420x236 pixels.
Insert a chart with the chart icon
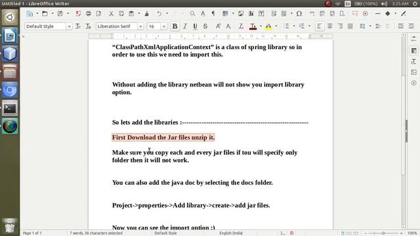(251, 14)
